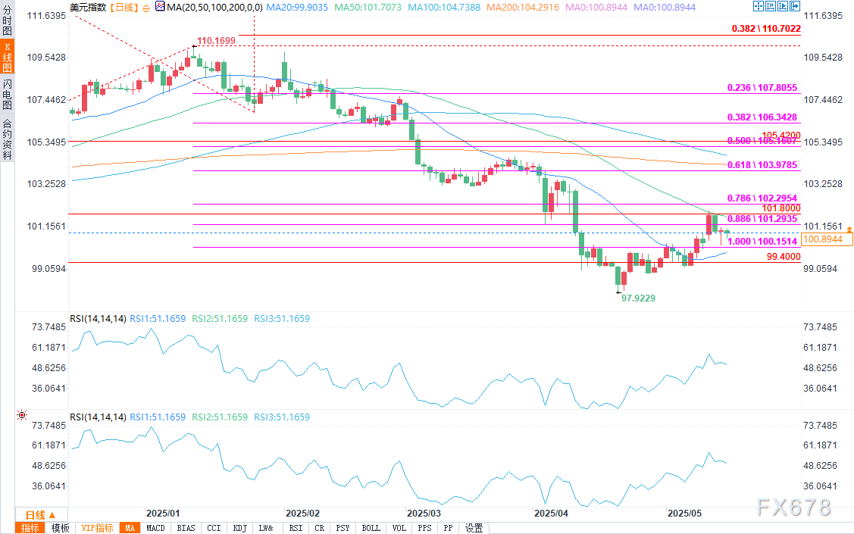
Task: Click the 设置 settings button
Action: (474, 528)
